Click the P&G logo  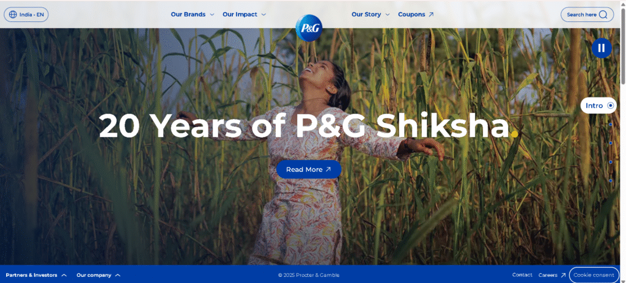pos(309,28)
